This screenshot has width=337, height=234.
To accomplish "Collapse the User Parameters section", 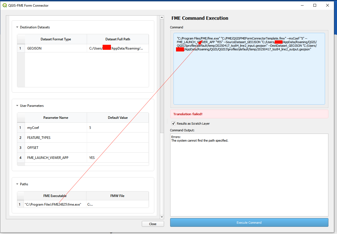I will point(17,106).
